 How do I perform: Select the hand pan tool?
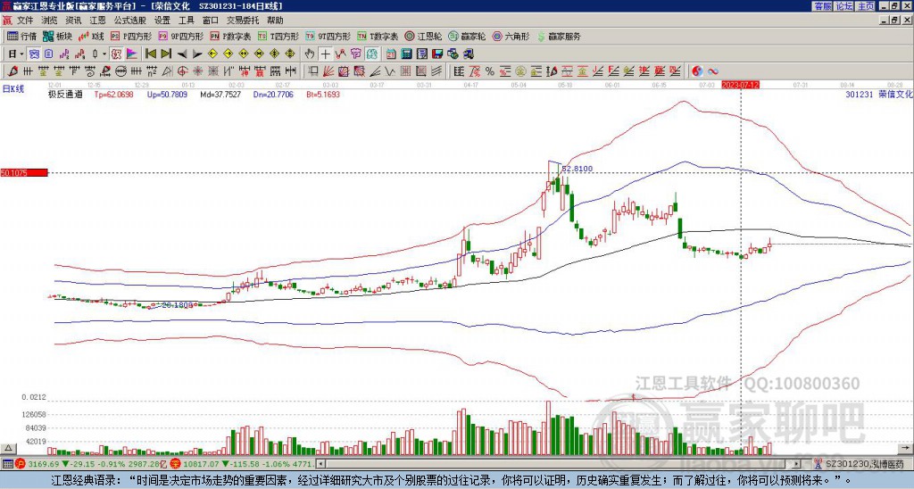click(310, 54)
